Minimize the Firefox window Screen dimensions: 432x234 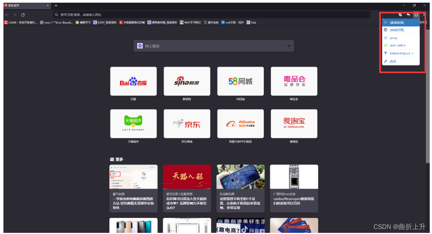(x=404, y=5)
